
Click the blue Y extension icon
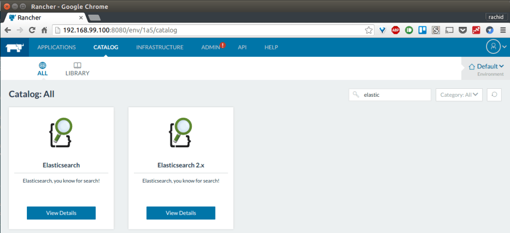pos(382,30)
